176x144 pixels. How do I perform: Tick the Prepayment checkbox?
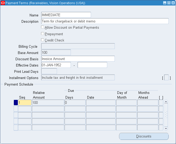[42, 34]
